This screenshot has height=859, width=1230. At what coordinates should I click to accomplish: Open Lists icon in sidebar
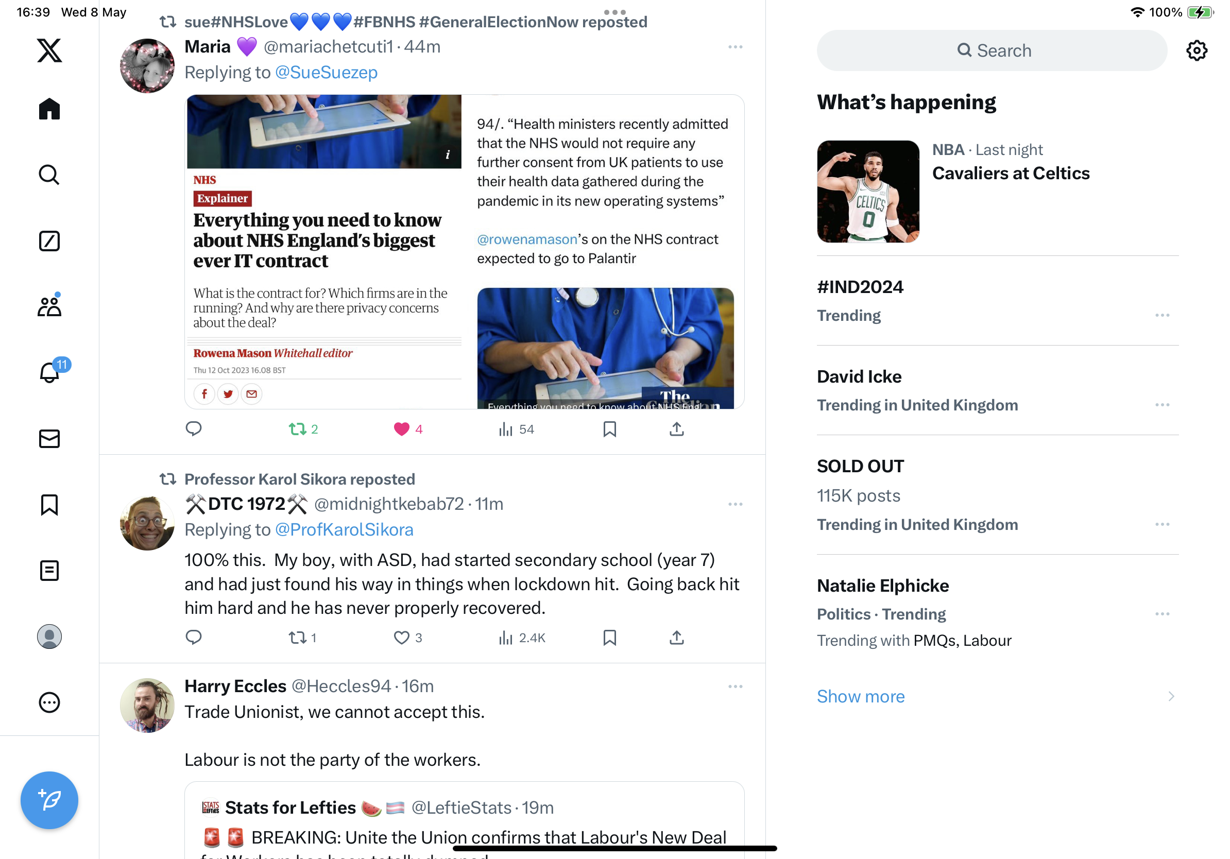click(49, 570)
